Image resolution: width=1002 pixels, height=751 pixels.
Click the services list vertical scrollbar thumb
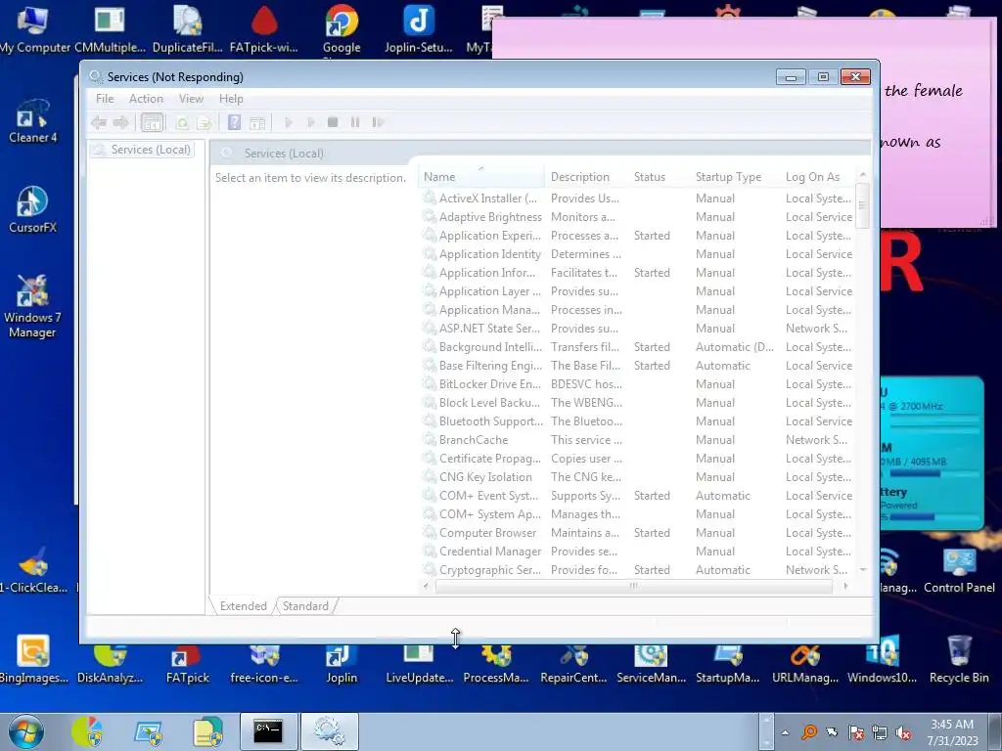tap(863, 205)
